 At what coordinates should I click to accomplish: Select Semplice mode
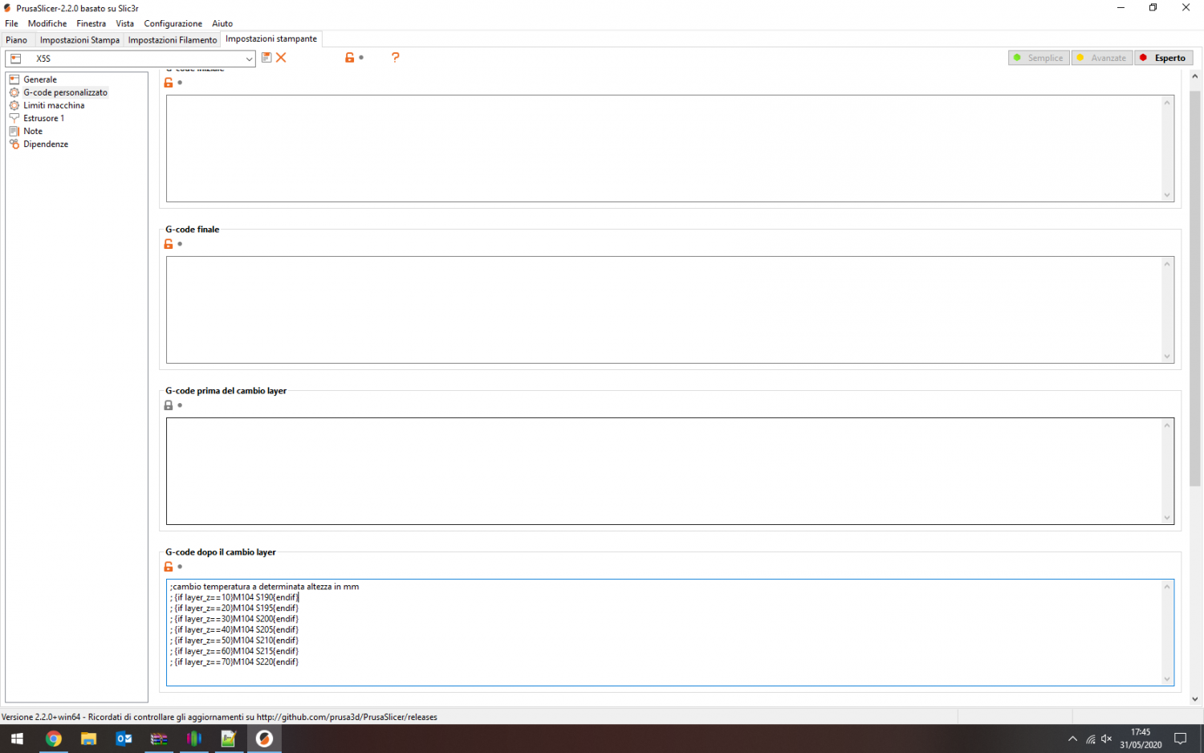(x=1039, y=58)
